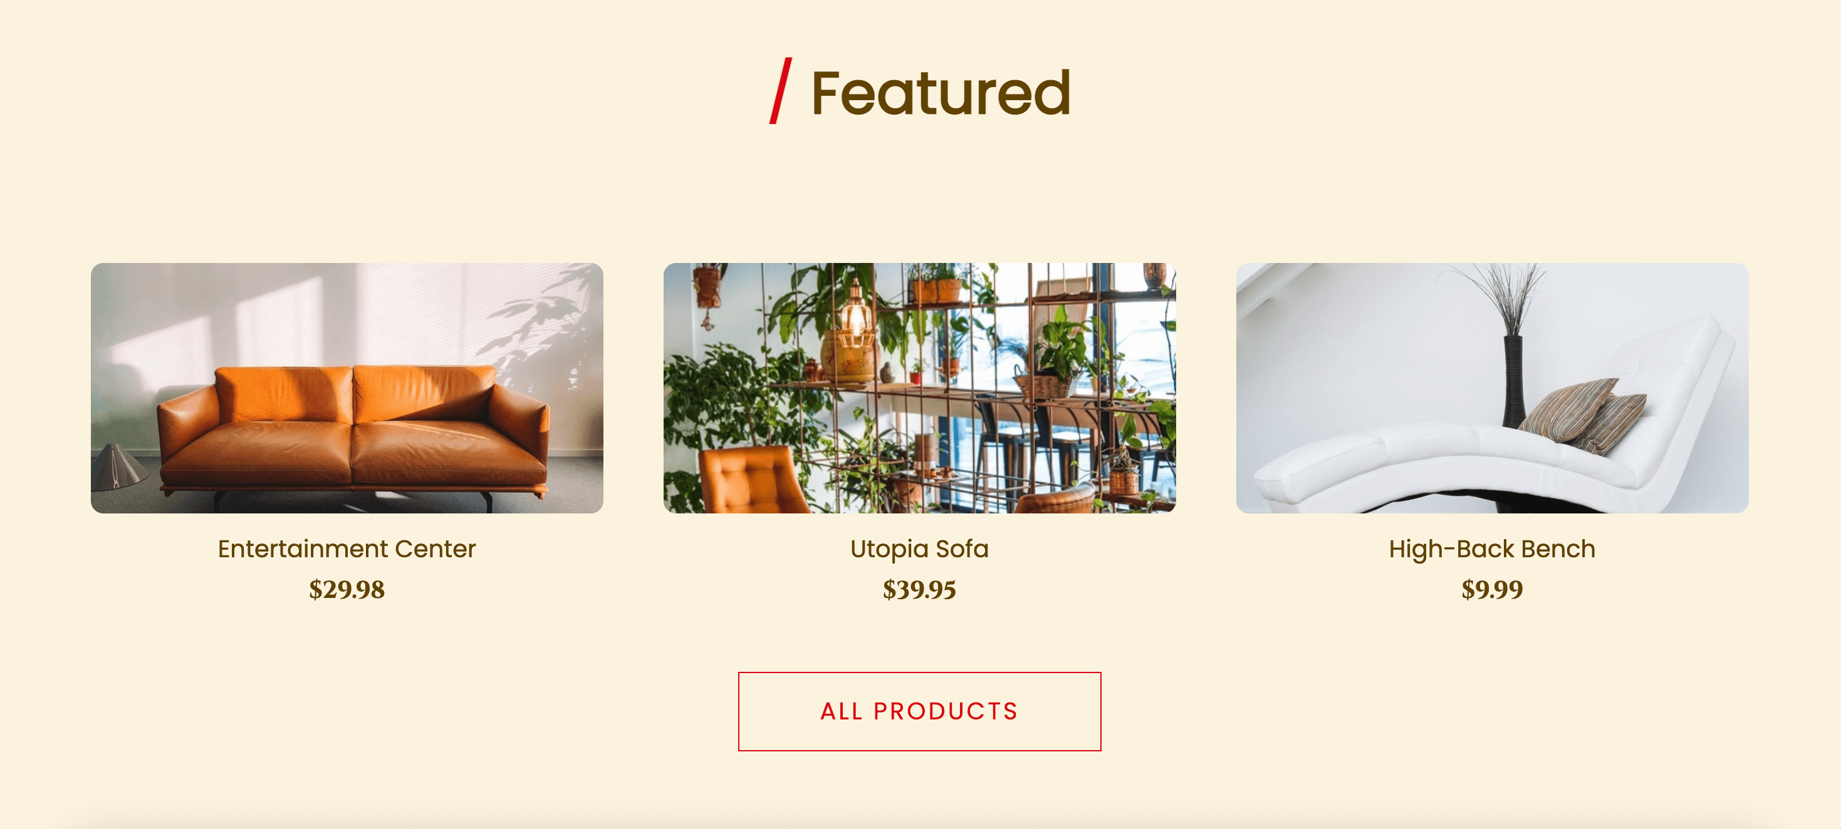Click the hanging glass lamp in plant photo
Image resolution: width=1841 pixels, height=829 pixels.
[854, 317]
